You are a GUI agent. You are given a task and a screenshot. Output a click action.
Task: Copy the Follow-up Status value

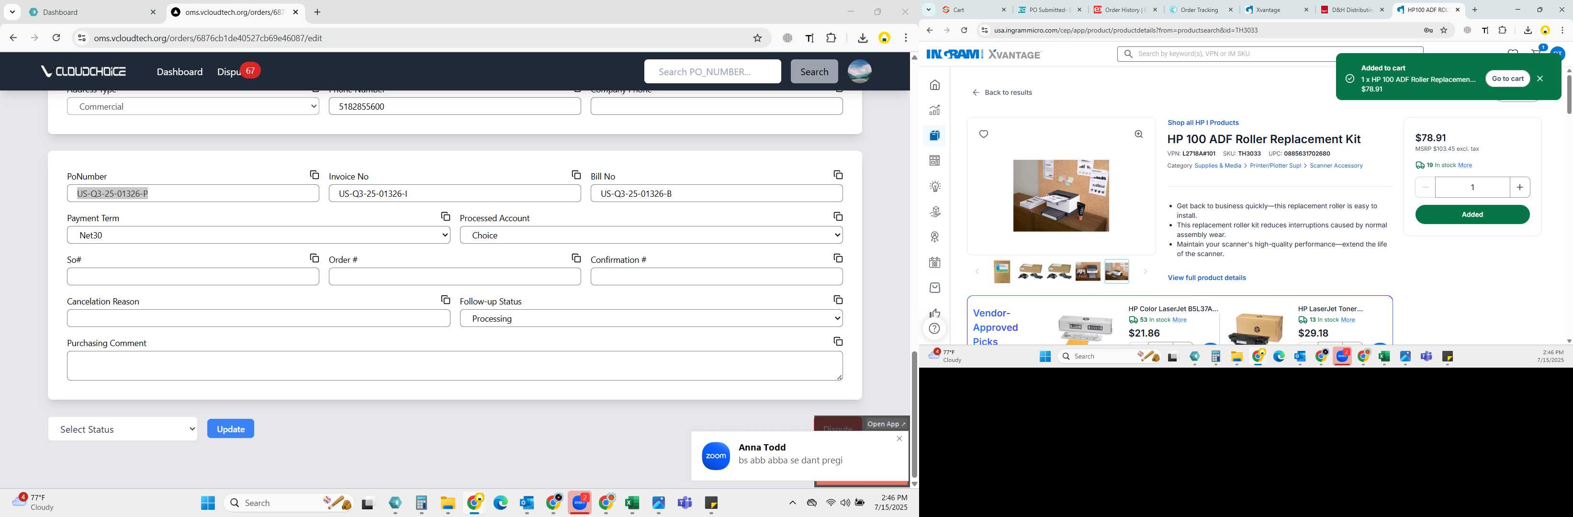pos(838,300)
